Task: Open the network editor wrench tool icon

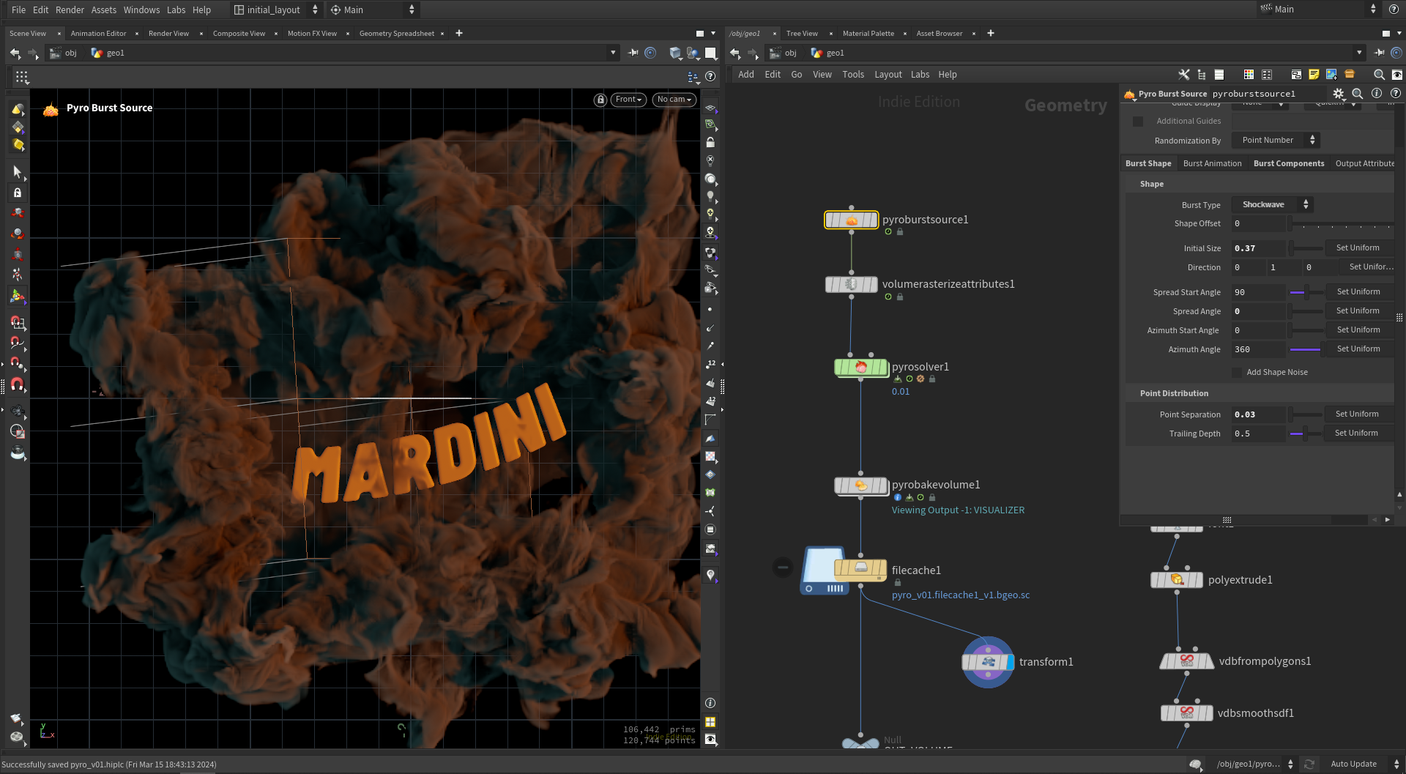Action: [1183, 75]
